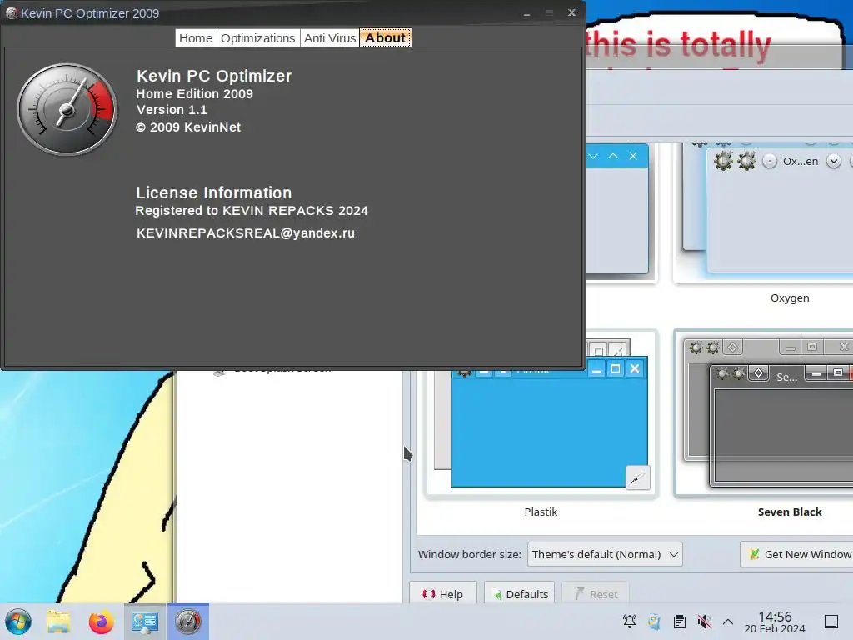
Task: Click Kevin PC Optimizer taskbar entry
Action: pyautogui.click(x=187, y=622)
